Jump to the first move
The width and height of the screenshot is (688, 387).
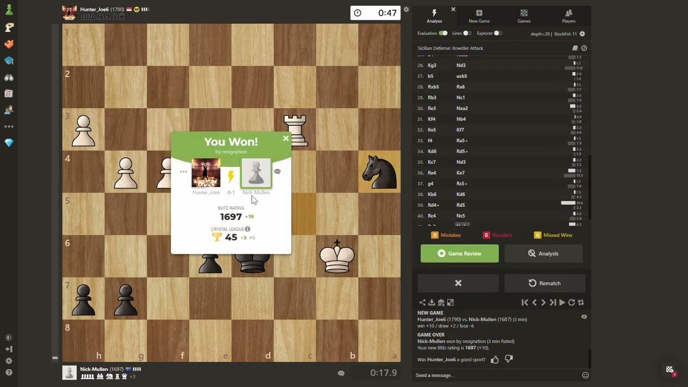pos(525,303)
